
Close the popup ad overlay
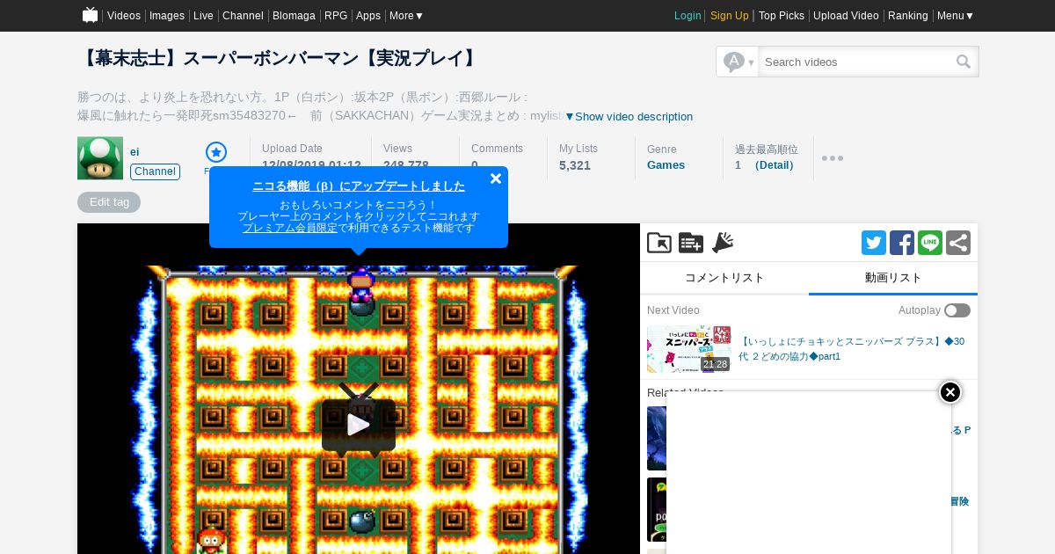(x=950, y=392)
